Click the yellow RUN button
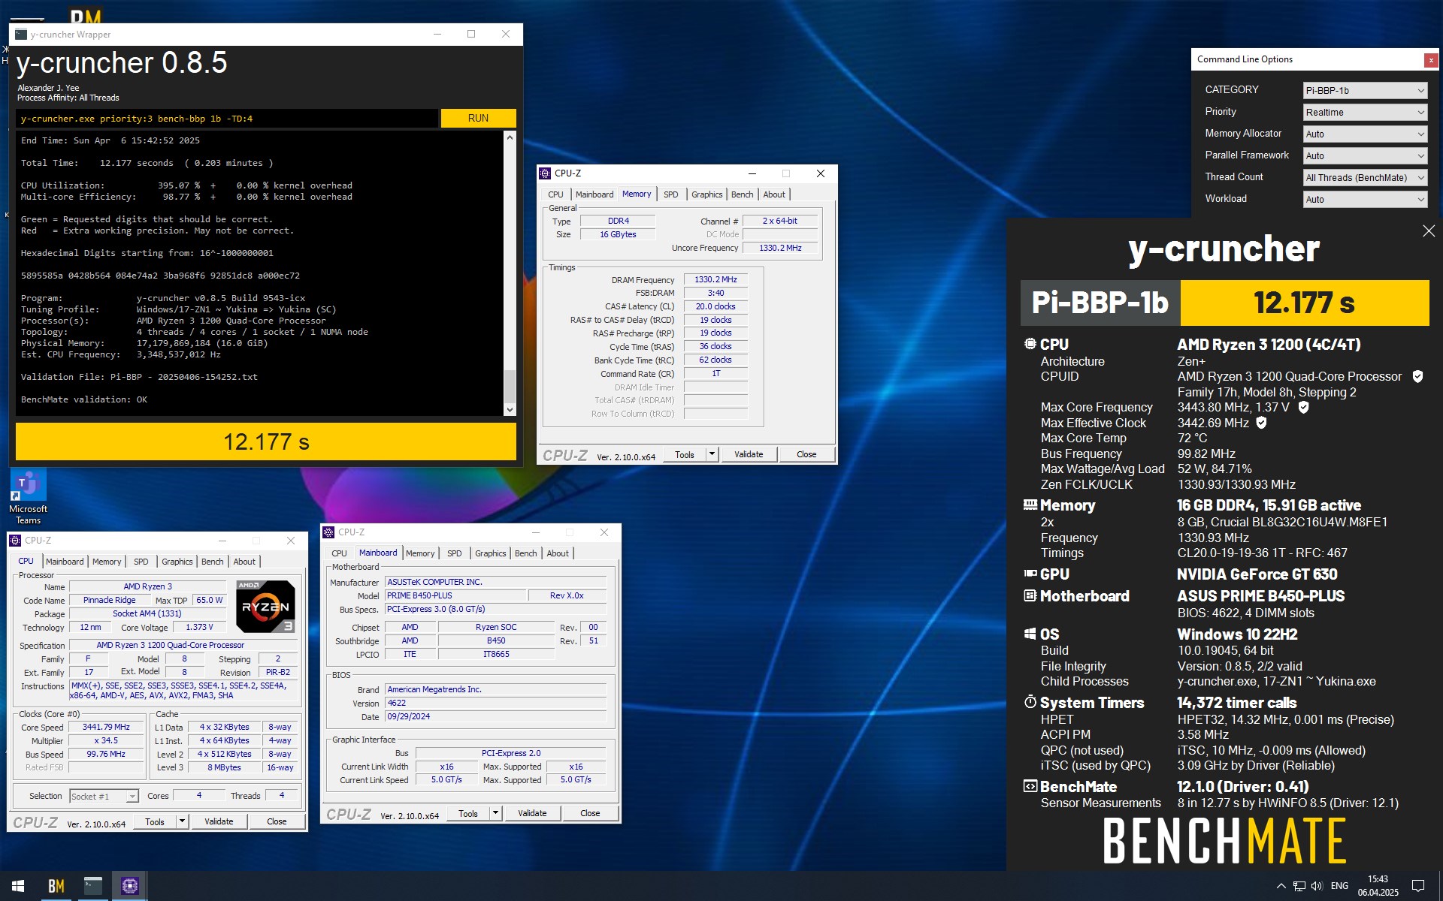Screen dimensions: 1443x901 coord(478,119)
